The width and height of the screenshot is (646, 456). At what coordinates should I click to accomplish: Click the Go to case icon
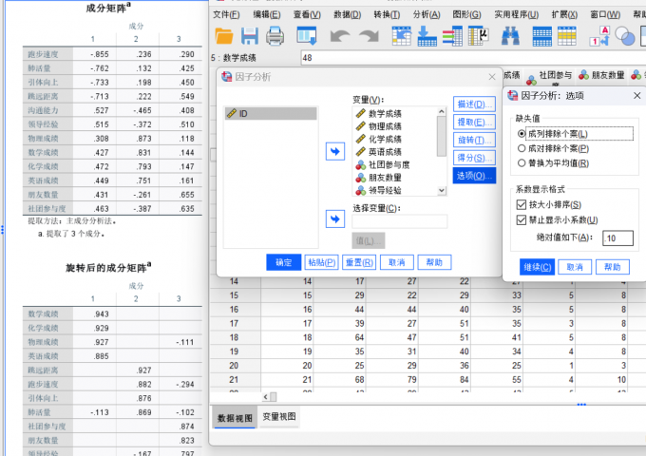coord(402,36)
